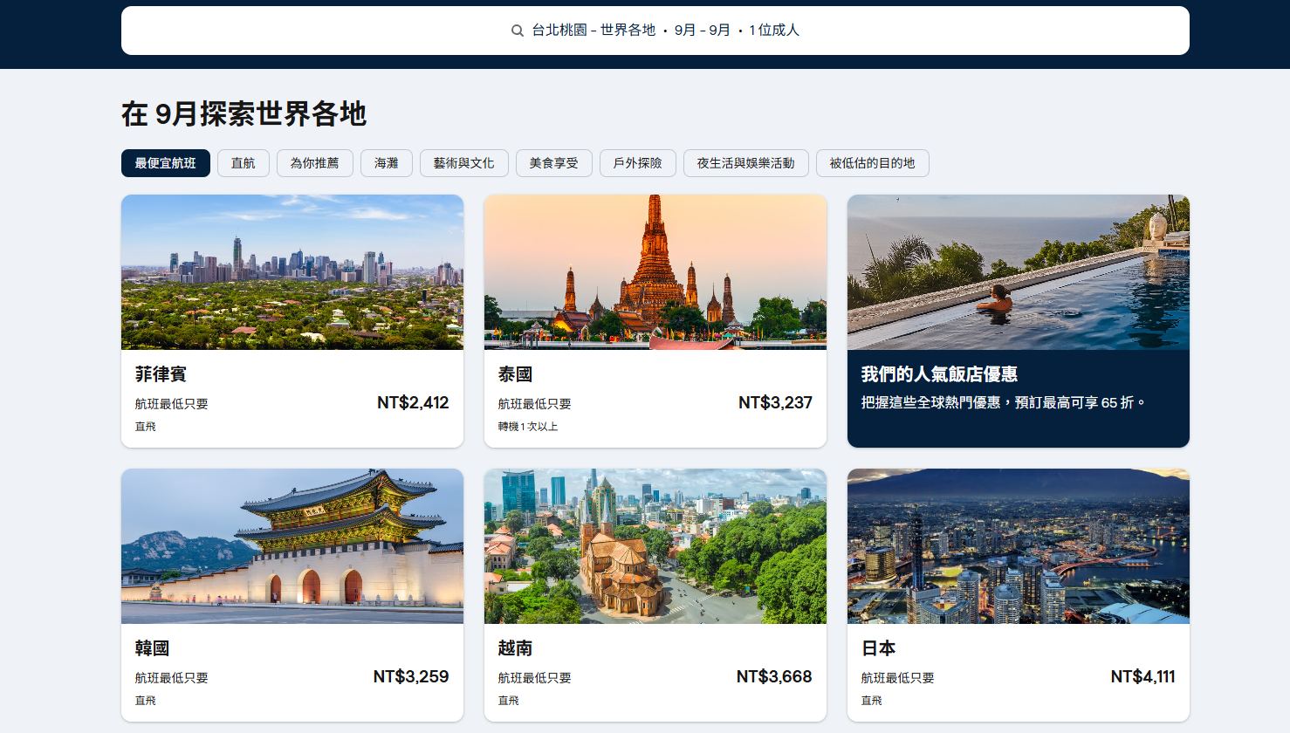The width and height of the screenshot is (1290, 733).
Task: Choose the 藝術與文化 filter chip
Action: (464, 163)
